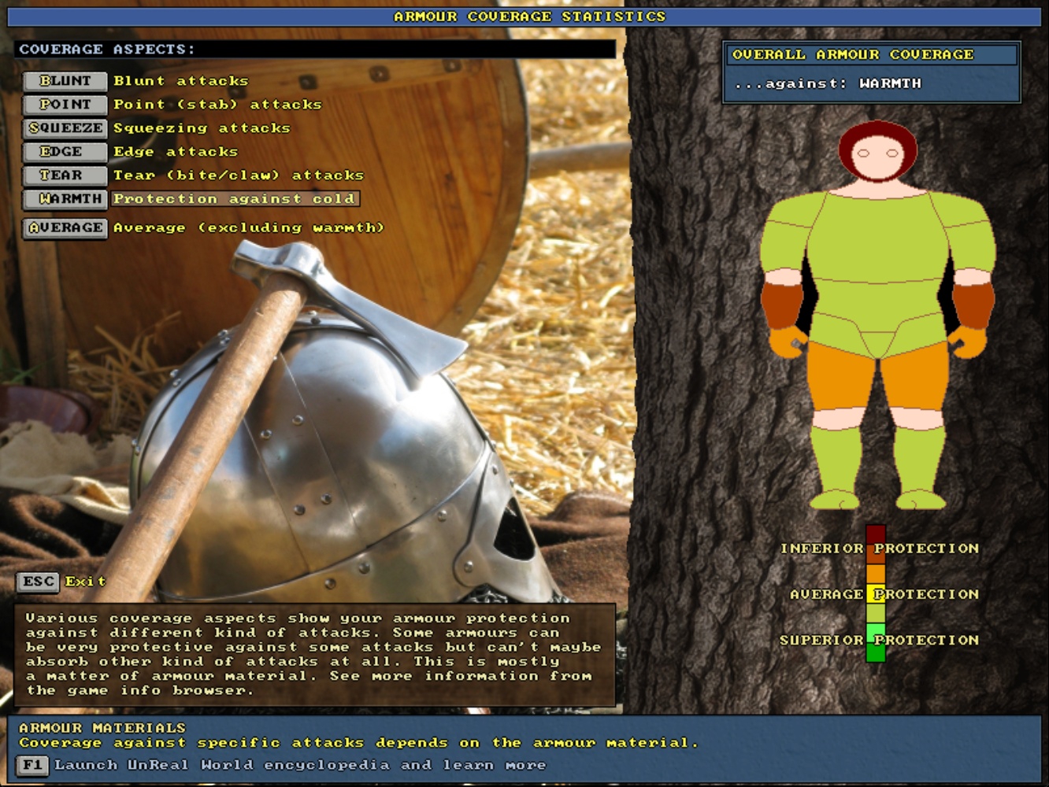Click the 'ARMOUR COVERAGE STATISTICS' title bar
This screenshot has height=787, width=1049.
click(x=524, y=17)
